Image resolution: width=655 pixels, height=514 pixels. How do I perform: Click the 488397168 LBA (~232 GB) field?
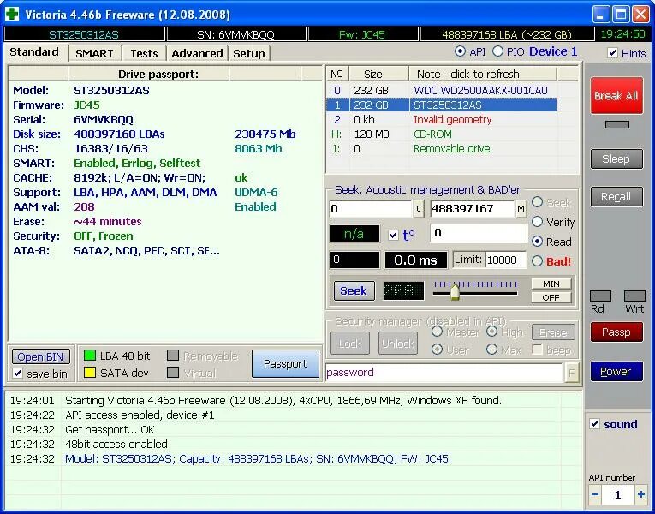[507, 34]
